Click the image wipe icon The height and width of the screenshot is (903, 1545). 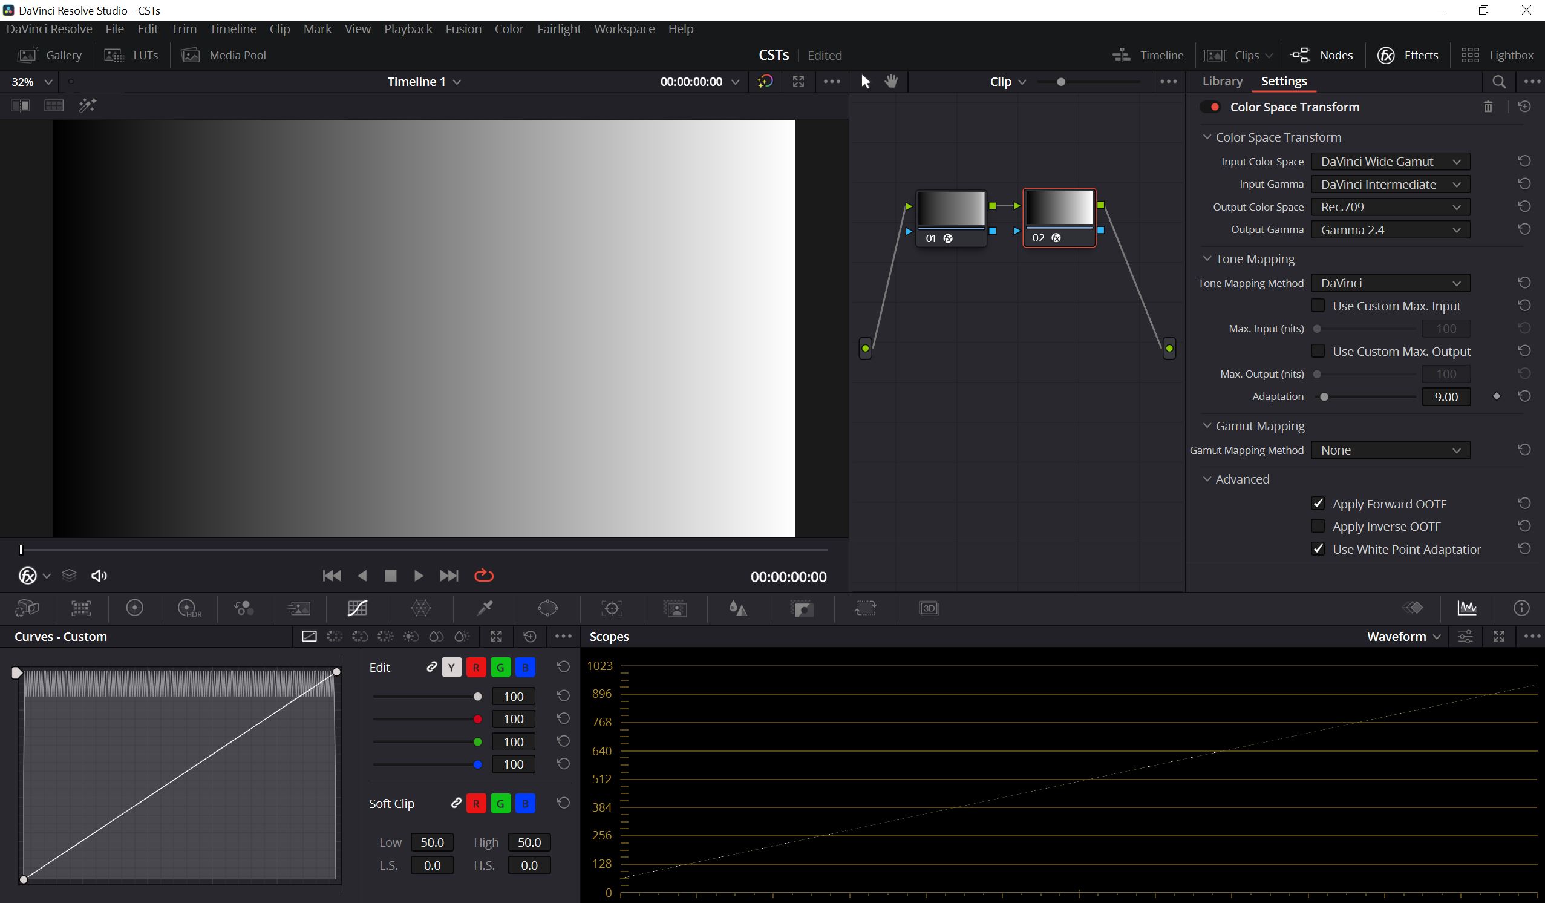[x=20, y=105]
